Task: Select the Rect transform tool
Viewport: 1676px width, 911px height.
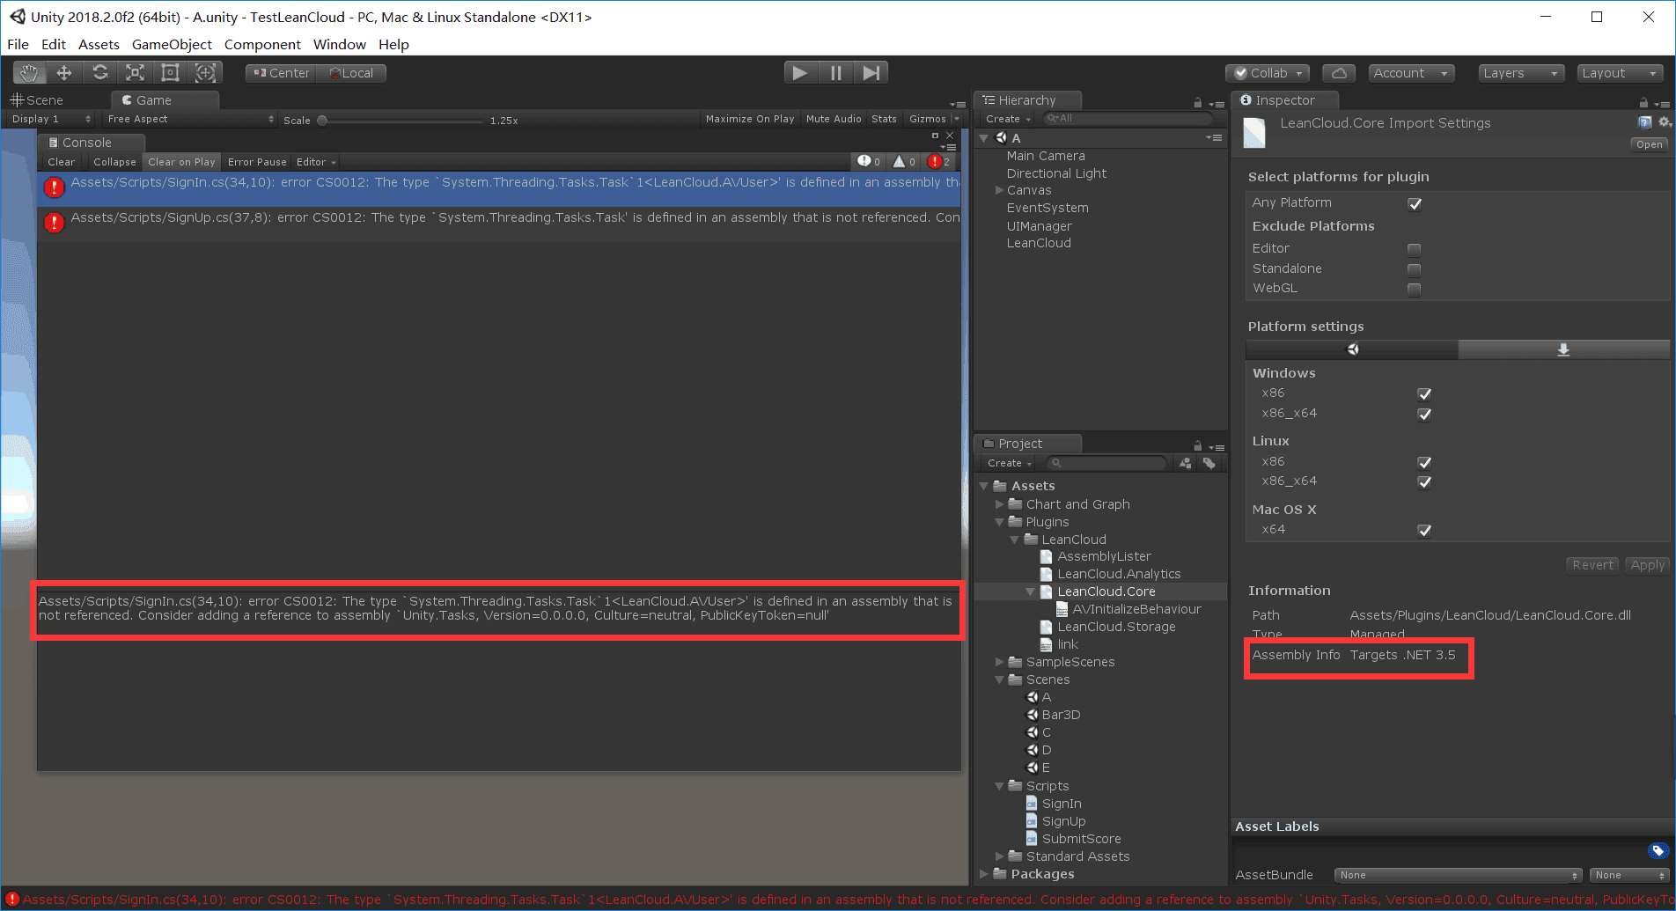Action: pos(170,73)
